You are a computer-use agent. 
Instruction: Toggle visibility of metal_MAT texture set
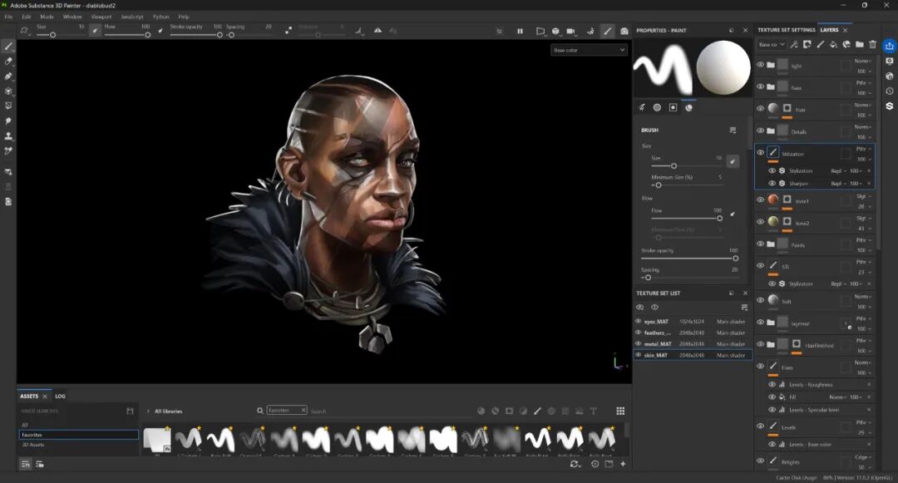(x=638, y=343)
